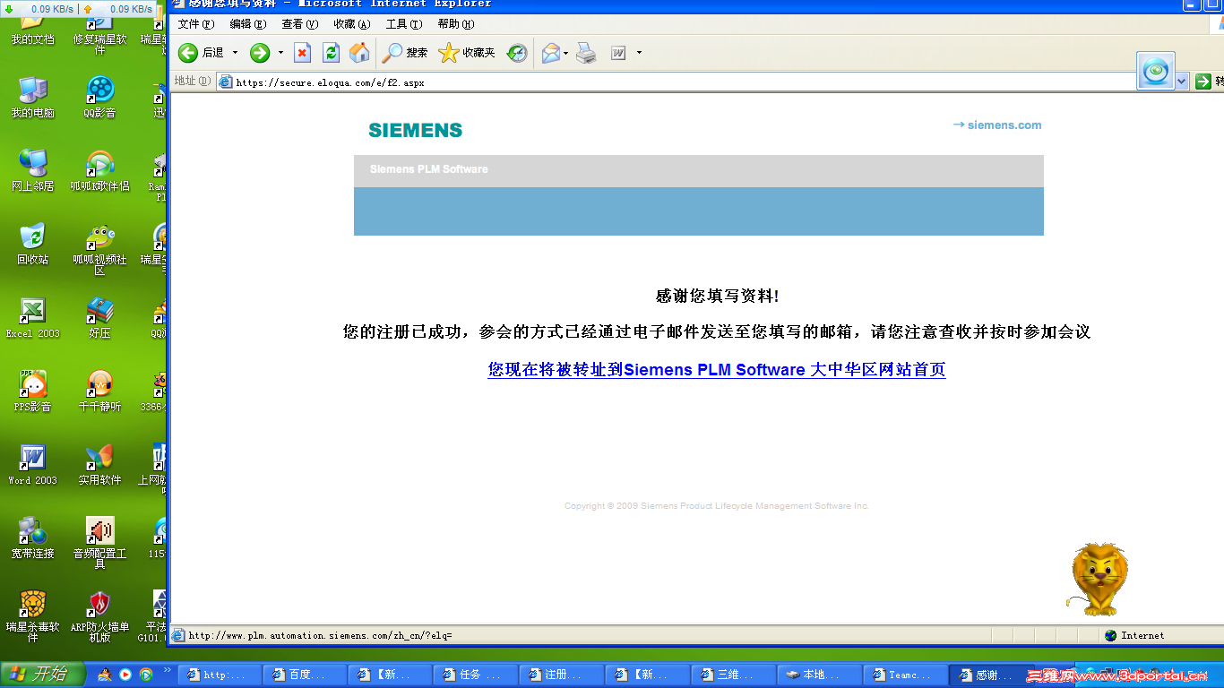The image size is (1224, 688).
Task: Open the 查看(V) menu
Action: [x=299, y=24]
